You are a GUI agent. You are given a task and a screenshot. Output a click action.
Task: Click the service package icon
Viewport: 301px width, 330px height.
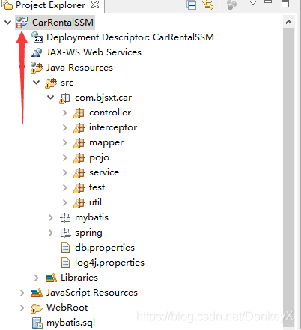pyautogui.click(x=79, y=173)
